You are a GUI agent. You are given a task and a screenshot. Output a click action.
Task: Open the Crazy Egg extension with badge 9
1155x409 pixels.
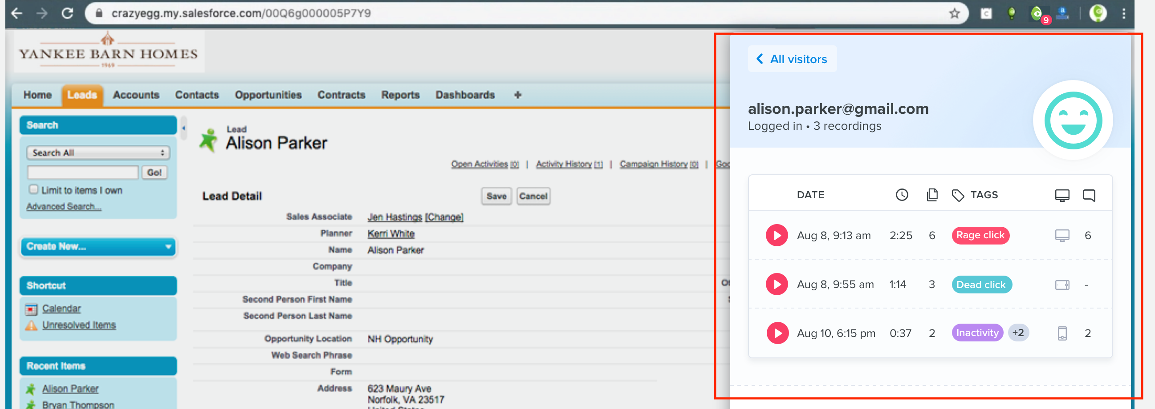pyautogui.click(x=1037, y=13)
